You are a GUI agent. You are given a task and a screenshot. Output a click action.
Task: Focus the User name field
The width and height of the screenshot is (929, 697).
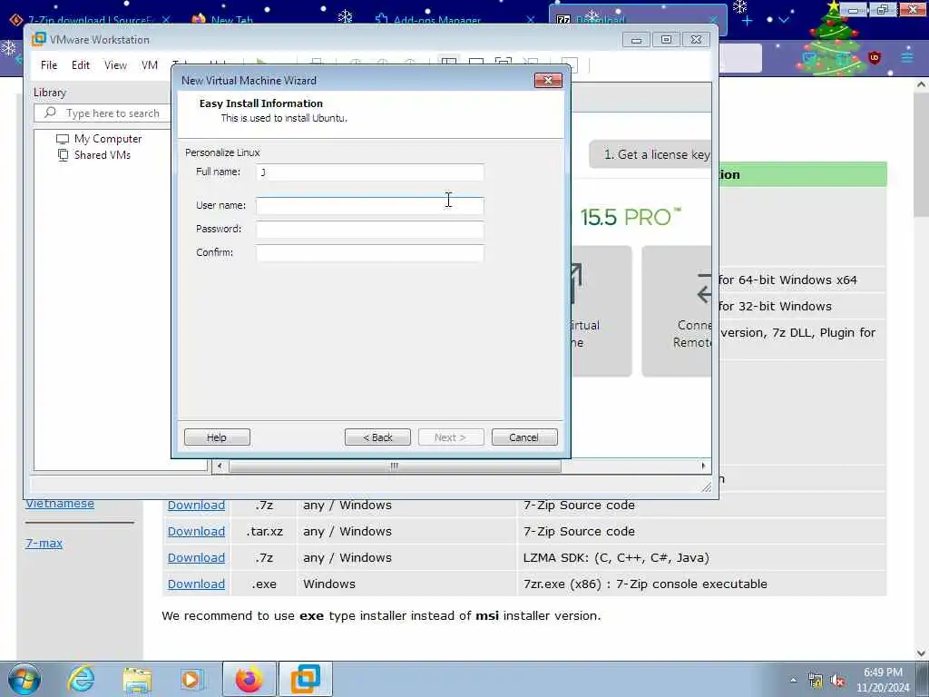tap(370, 206)
